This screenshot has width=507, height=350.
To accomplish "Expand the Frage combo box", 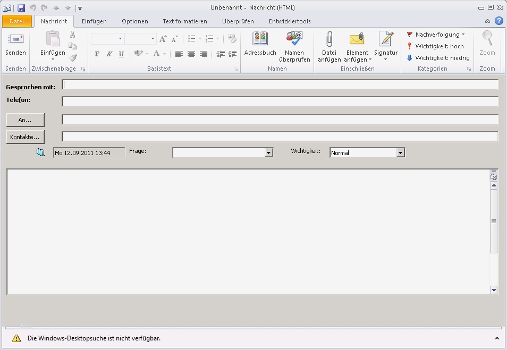I will [268, 153].
